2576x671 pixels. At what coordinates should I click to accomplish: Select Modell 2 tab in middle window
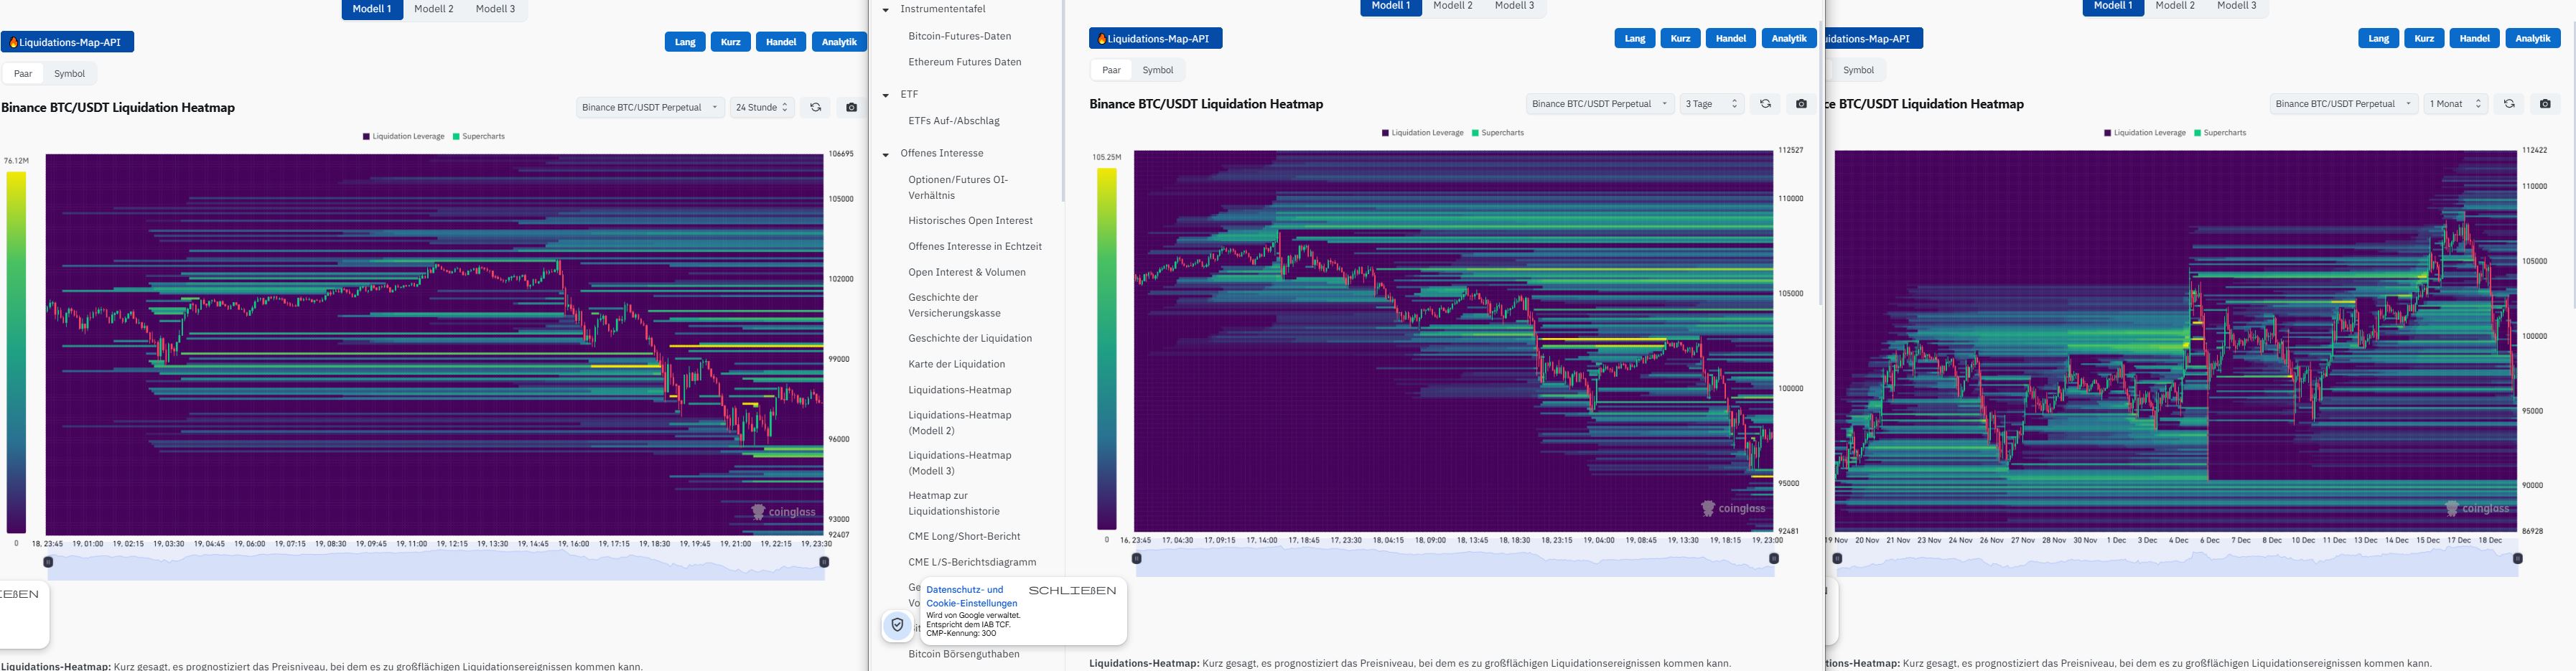(1453, 6)
